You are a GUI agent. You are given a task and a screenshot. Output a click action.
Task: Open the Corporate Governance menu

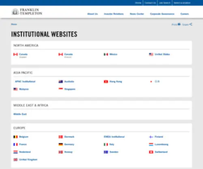(x=162, y=14)
